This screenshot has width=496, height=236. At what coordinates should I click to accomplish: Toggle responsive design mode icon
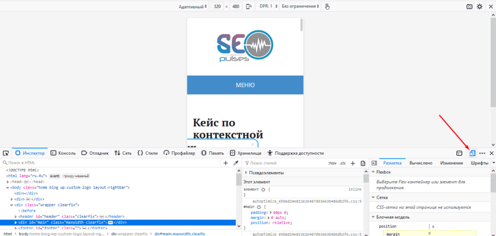(x=472, y=153)
